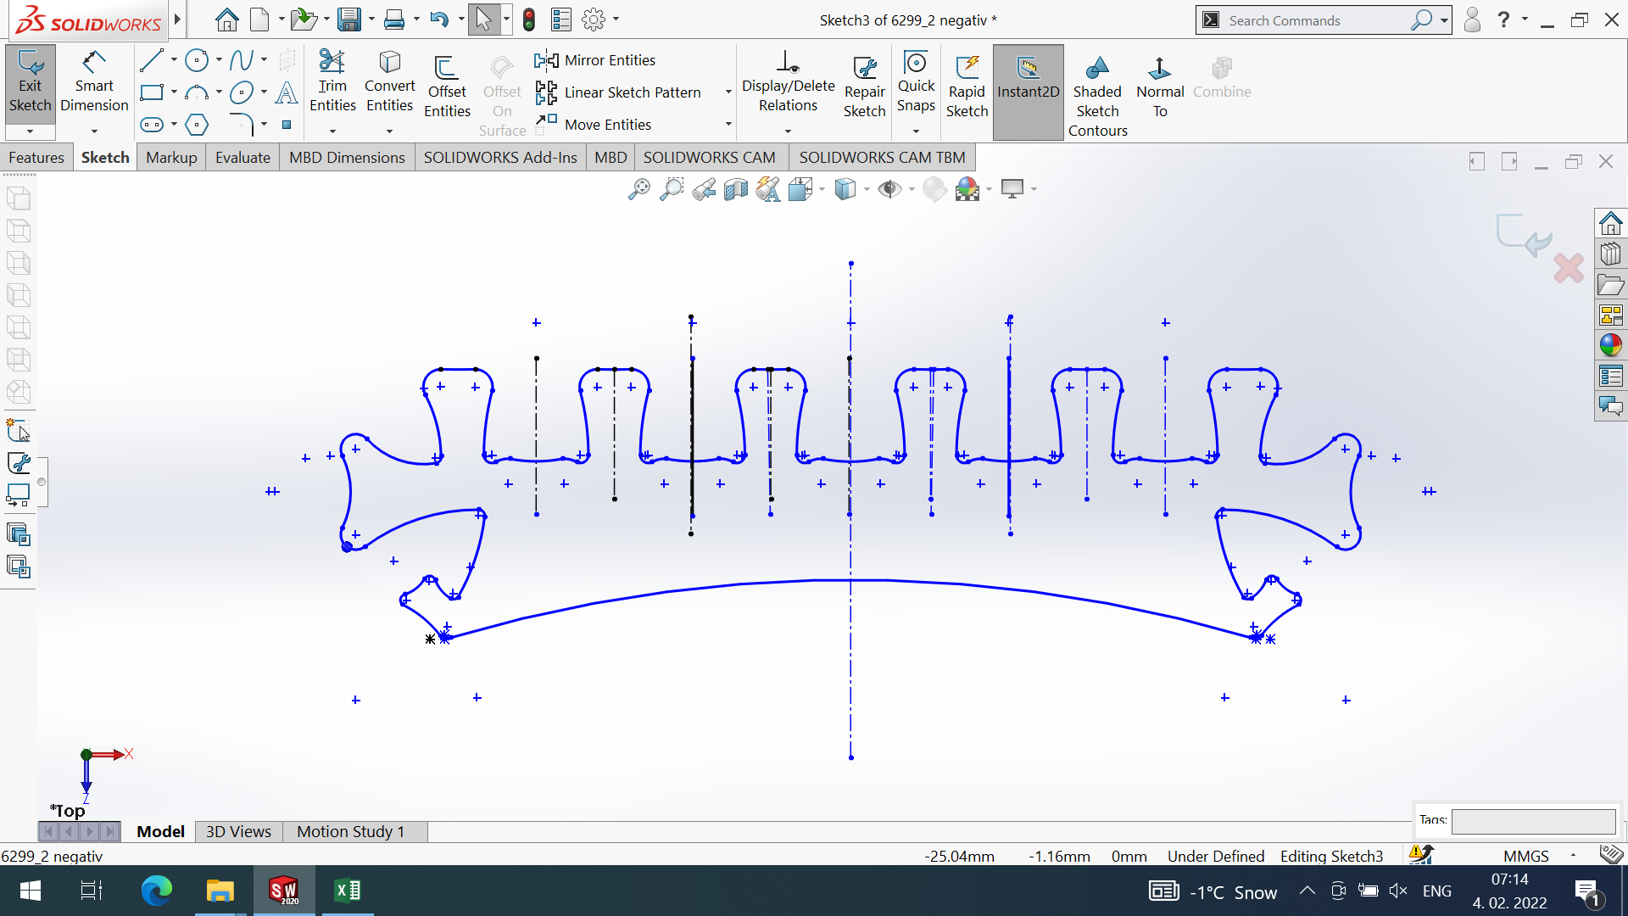The width and height of the screenshot is (1628, 916).
Task: Click the Save icon
Action: pos(348,20)
